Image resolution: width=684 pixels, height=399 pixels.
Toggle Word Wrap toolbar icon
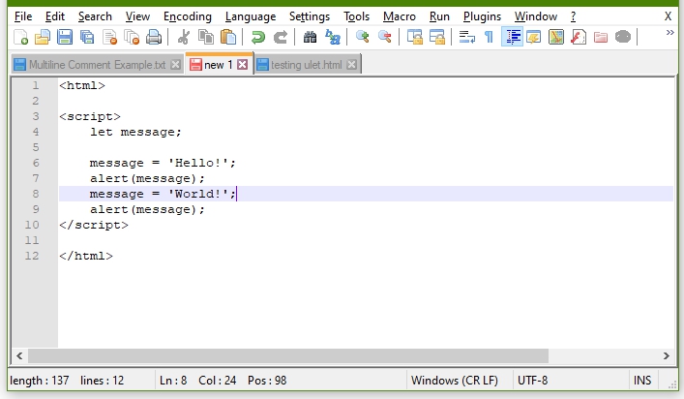click(x=466, y=37)
